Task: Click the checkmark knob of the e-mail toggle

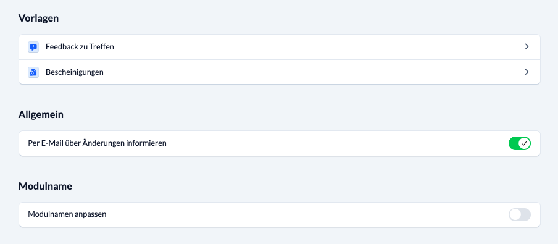Action: (x=524, y=143)
